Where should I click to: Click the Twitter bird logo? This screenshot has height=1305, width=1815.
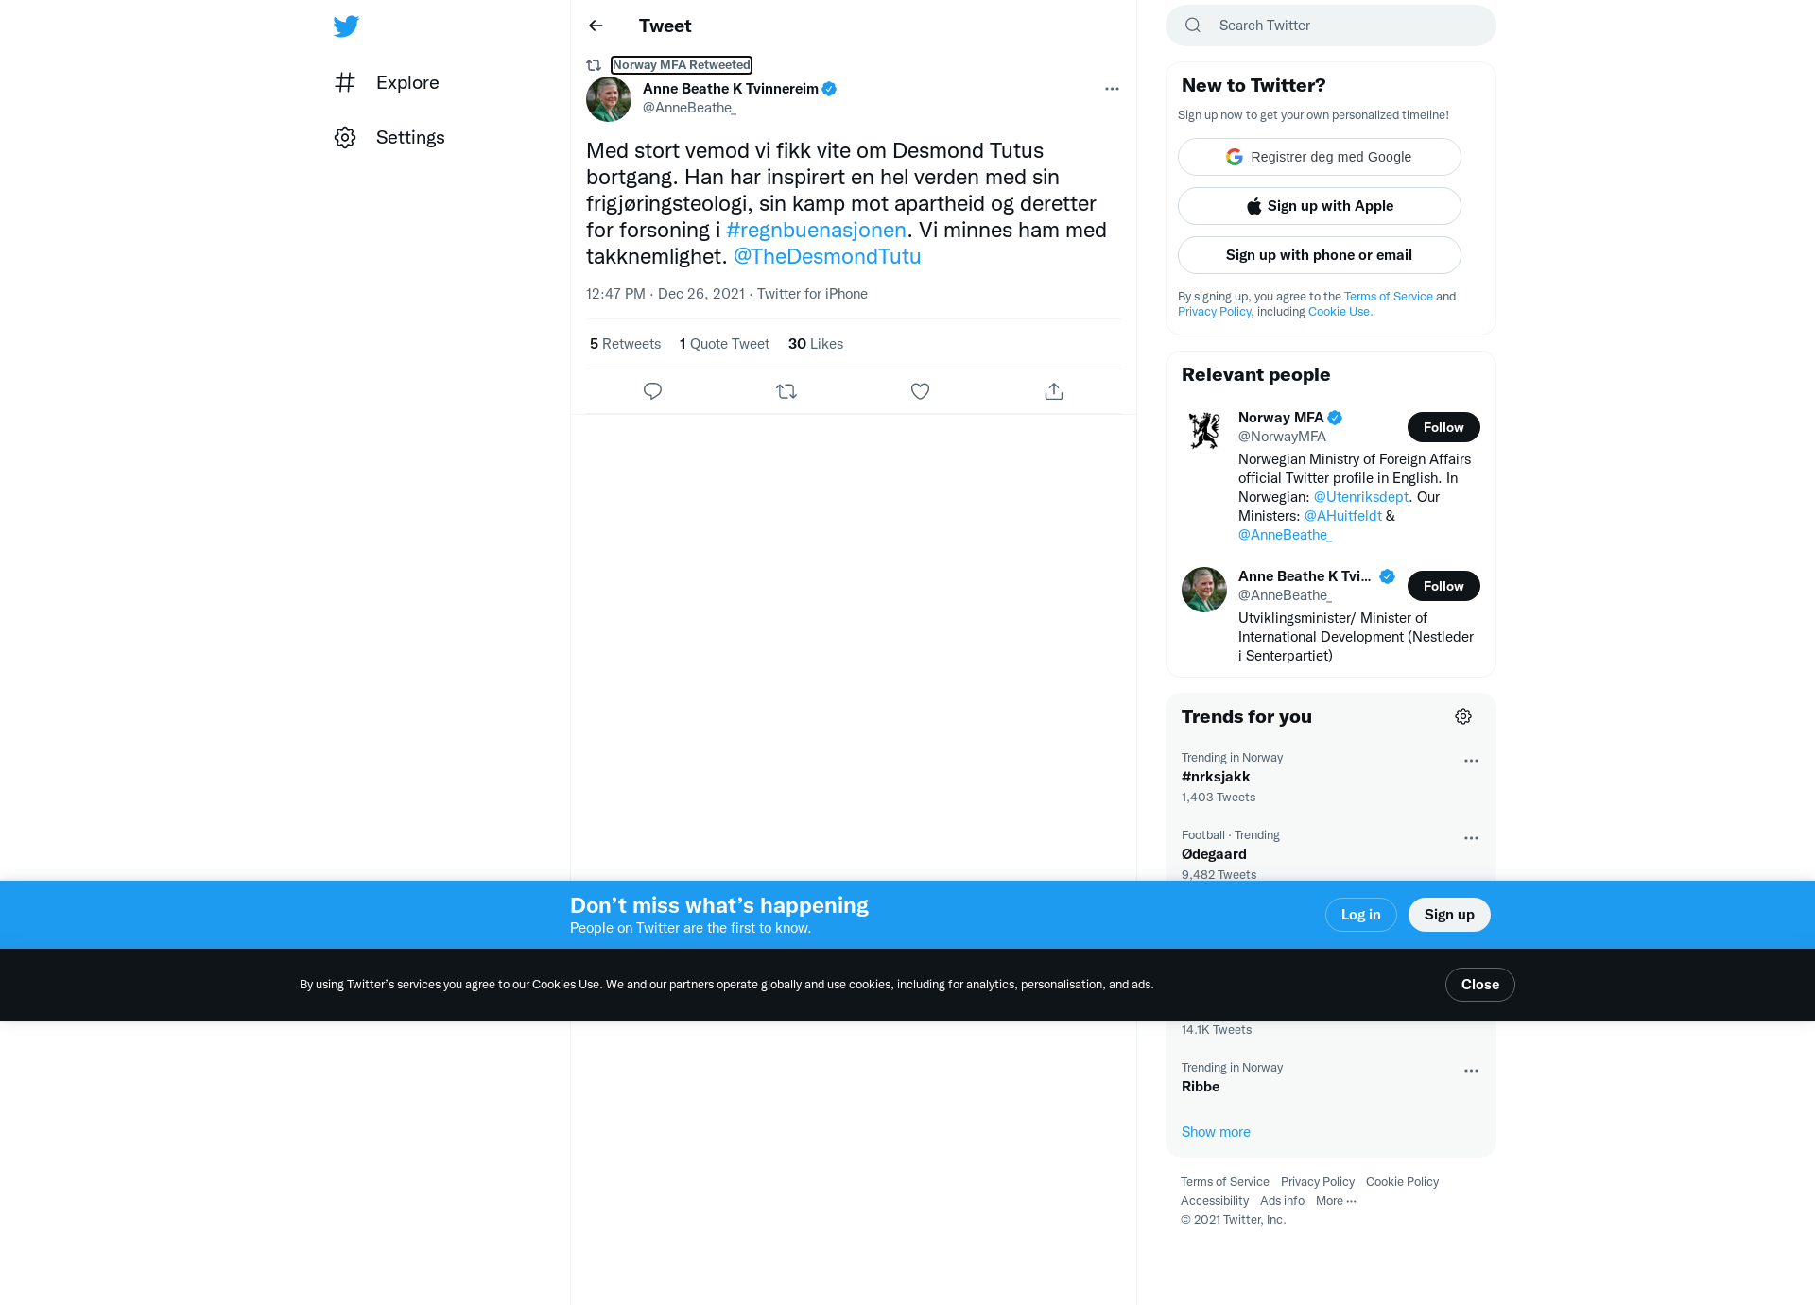pyautogui.click(x=346, y=26)
